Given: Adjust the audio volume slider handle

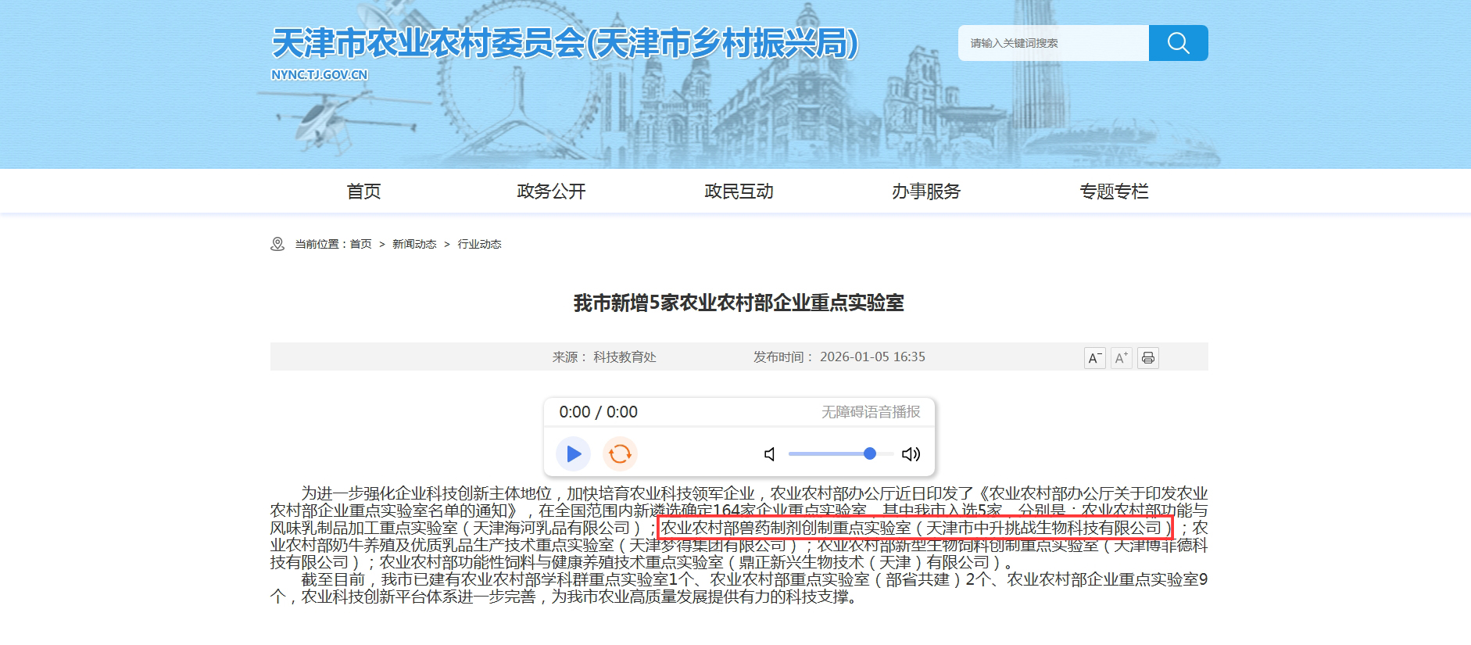Looking at the screenshot, I should pos(869,453).
